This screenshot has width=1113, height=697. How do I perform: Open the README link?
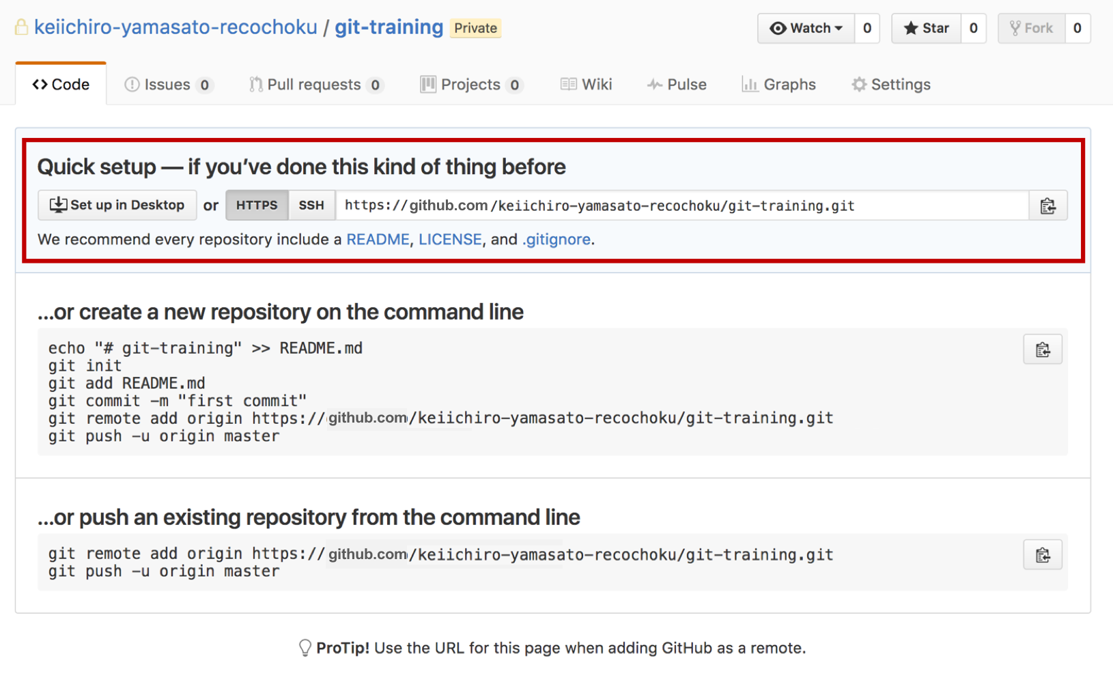[x=378, y=240]
